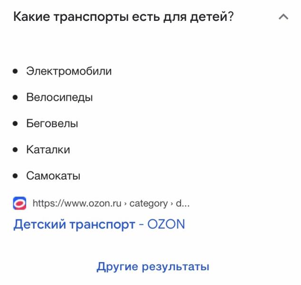Click the breadcrumb arrow after category
Screen dimensions: 301x285
171,204
